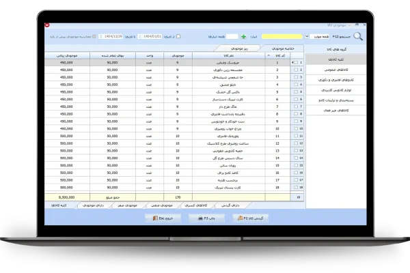Tick the checkbox in row 11

(296, 136)
